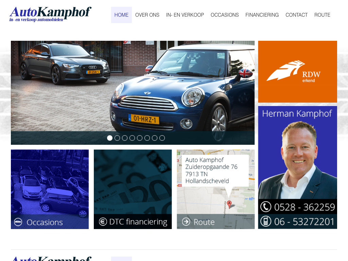This screenshot has width=348, height=261.
Task: Click the red map marker pin
Action: click(x=229, y=204)
